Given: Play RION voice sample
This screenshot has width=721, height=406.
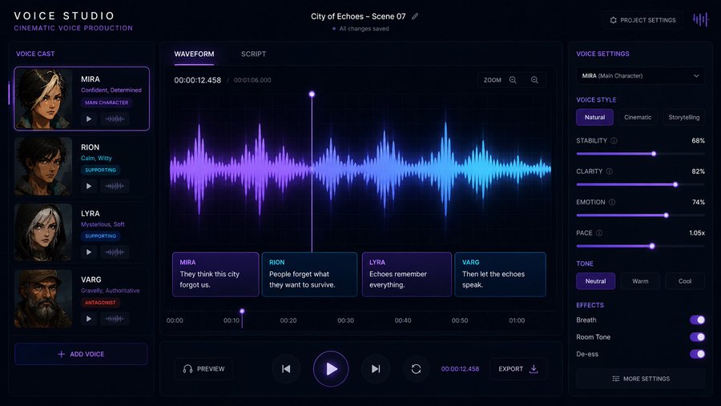Looking at the screenshot, I should tap(89, 187).
